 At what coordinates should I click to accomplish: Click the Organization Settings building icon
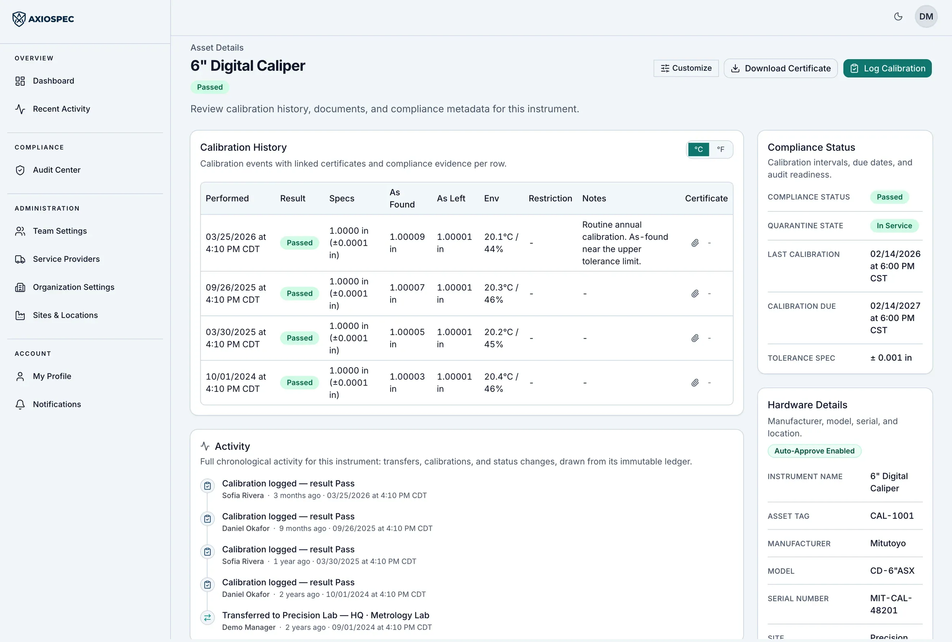pyautogui.click(x=20, y=287)
